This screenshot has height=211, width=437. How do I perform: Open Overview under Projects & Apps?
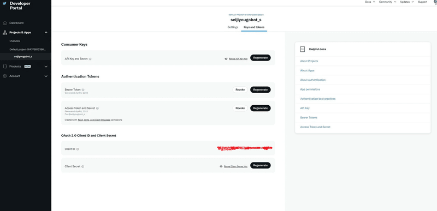tap(15, 41)
